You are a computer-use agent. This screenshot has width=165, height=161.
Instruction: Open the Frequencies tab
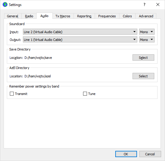tap(107, 16)
